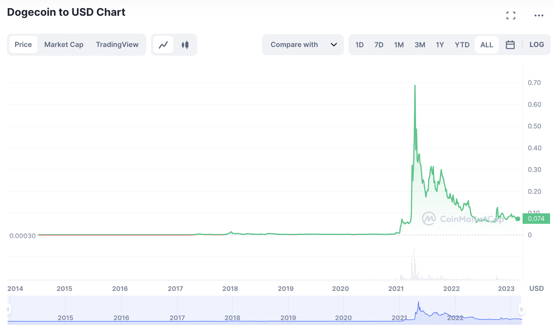Set the time range to 3M
This screenshot has width=553, height=328.
[420, 45]
